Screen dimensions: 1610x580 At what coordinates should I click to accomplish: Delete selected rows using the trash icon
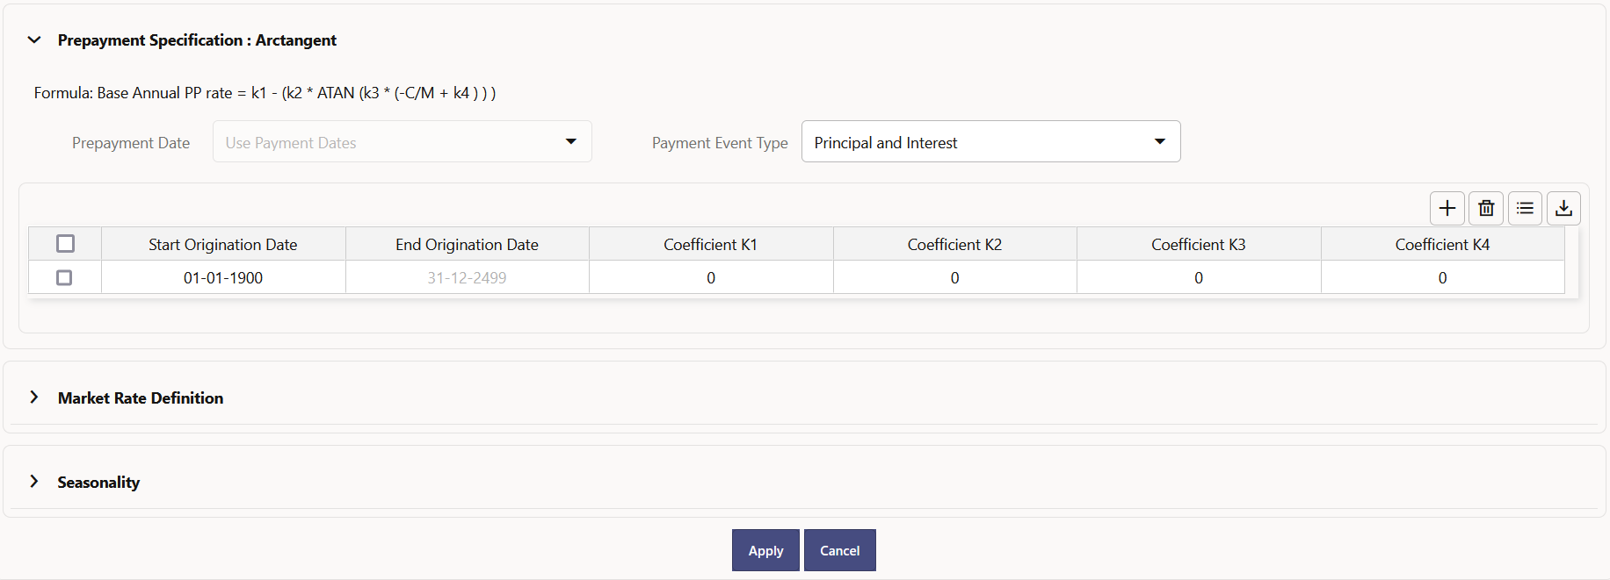[1486, 208]
